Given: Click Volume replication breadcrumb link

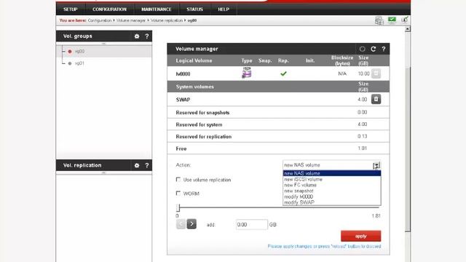Looking at the screenshot, I should (x=167, y=20).
